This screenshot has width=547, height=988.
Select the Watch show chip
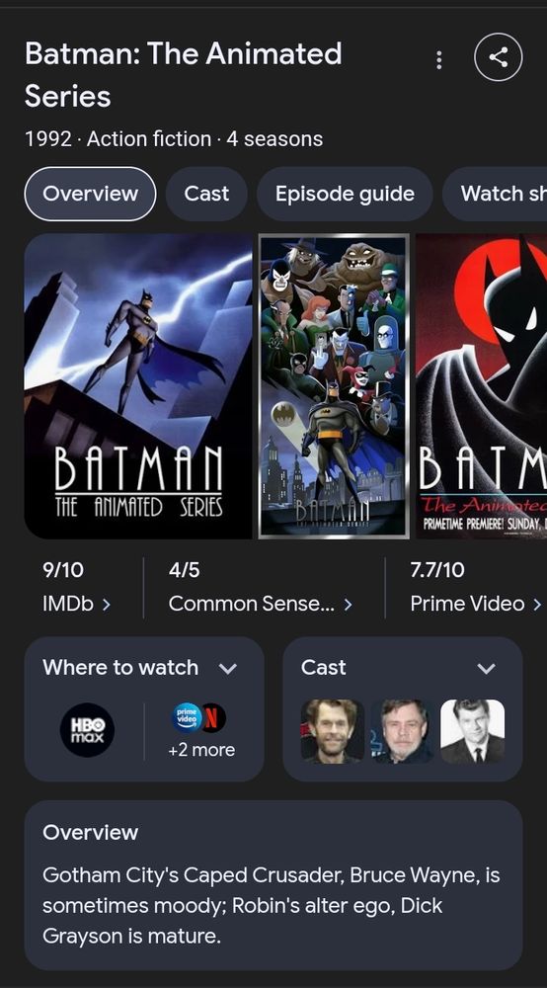495,194
